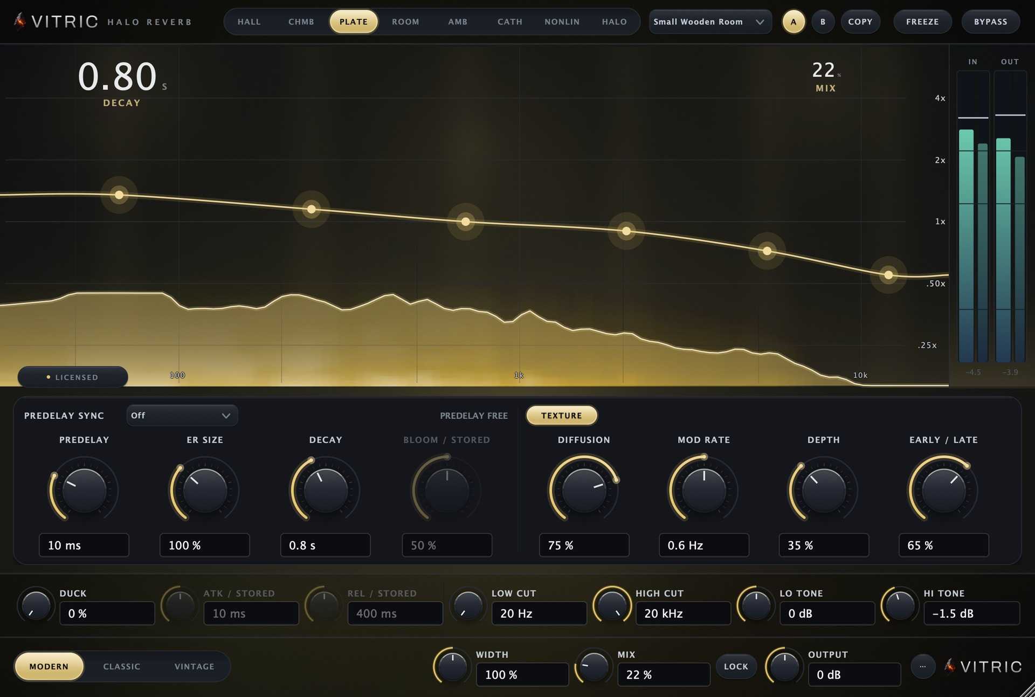Click the Early/Late 65 % value field
The image size is (1035, 697).
[943, 545]
